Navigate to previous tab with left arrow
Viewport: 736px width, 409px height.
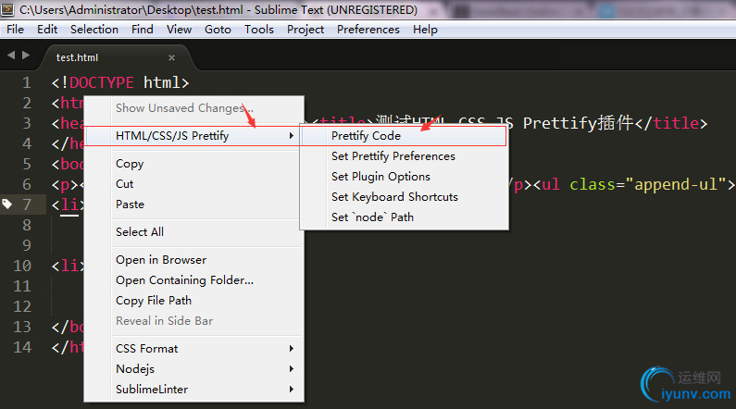point(11,56)
